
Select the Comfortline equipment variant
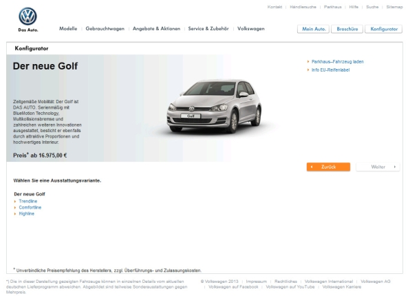[x=30, y=207]
